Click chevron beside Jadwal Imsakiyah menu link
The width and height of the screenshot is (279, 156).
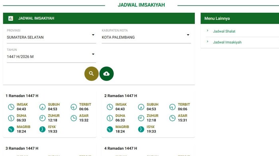[x=208, y=41]
